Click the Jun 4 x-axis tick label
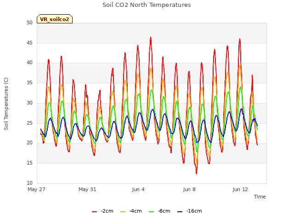The image size is (294, 220). coord(138,189)
